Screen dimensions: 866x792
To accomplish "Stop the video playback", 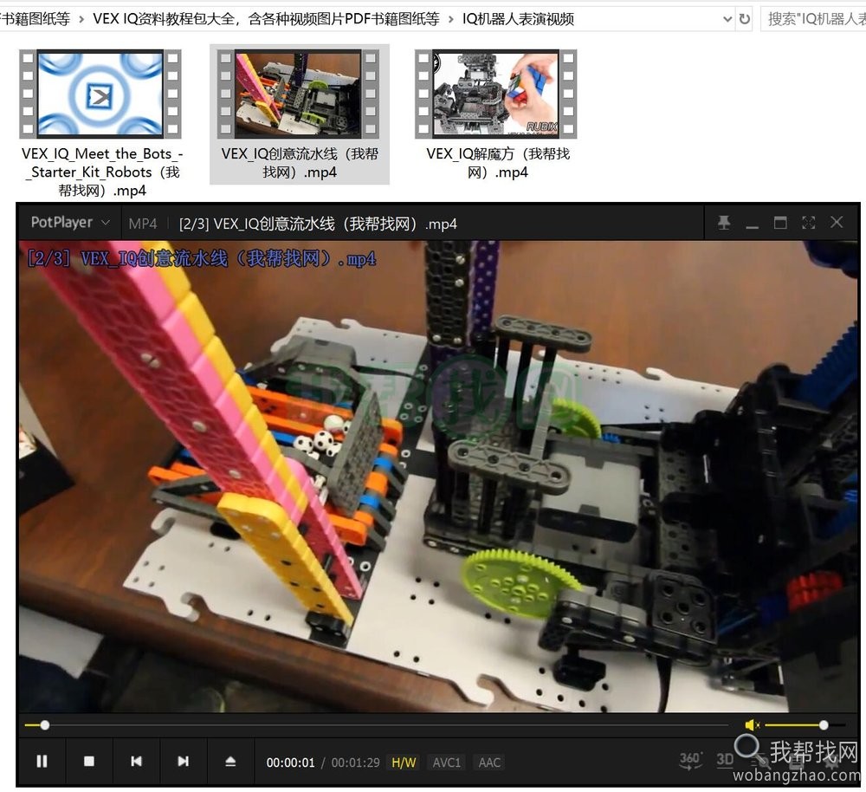I will point(89,762).
